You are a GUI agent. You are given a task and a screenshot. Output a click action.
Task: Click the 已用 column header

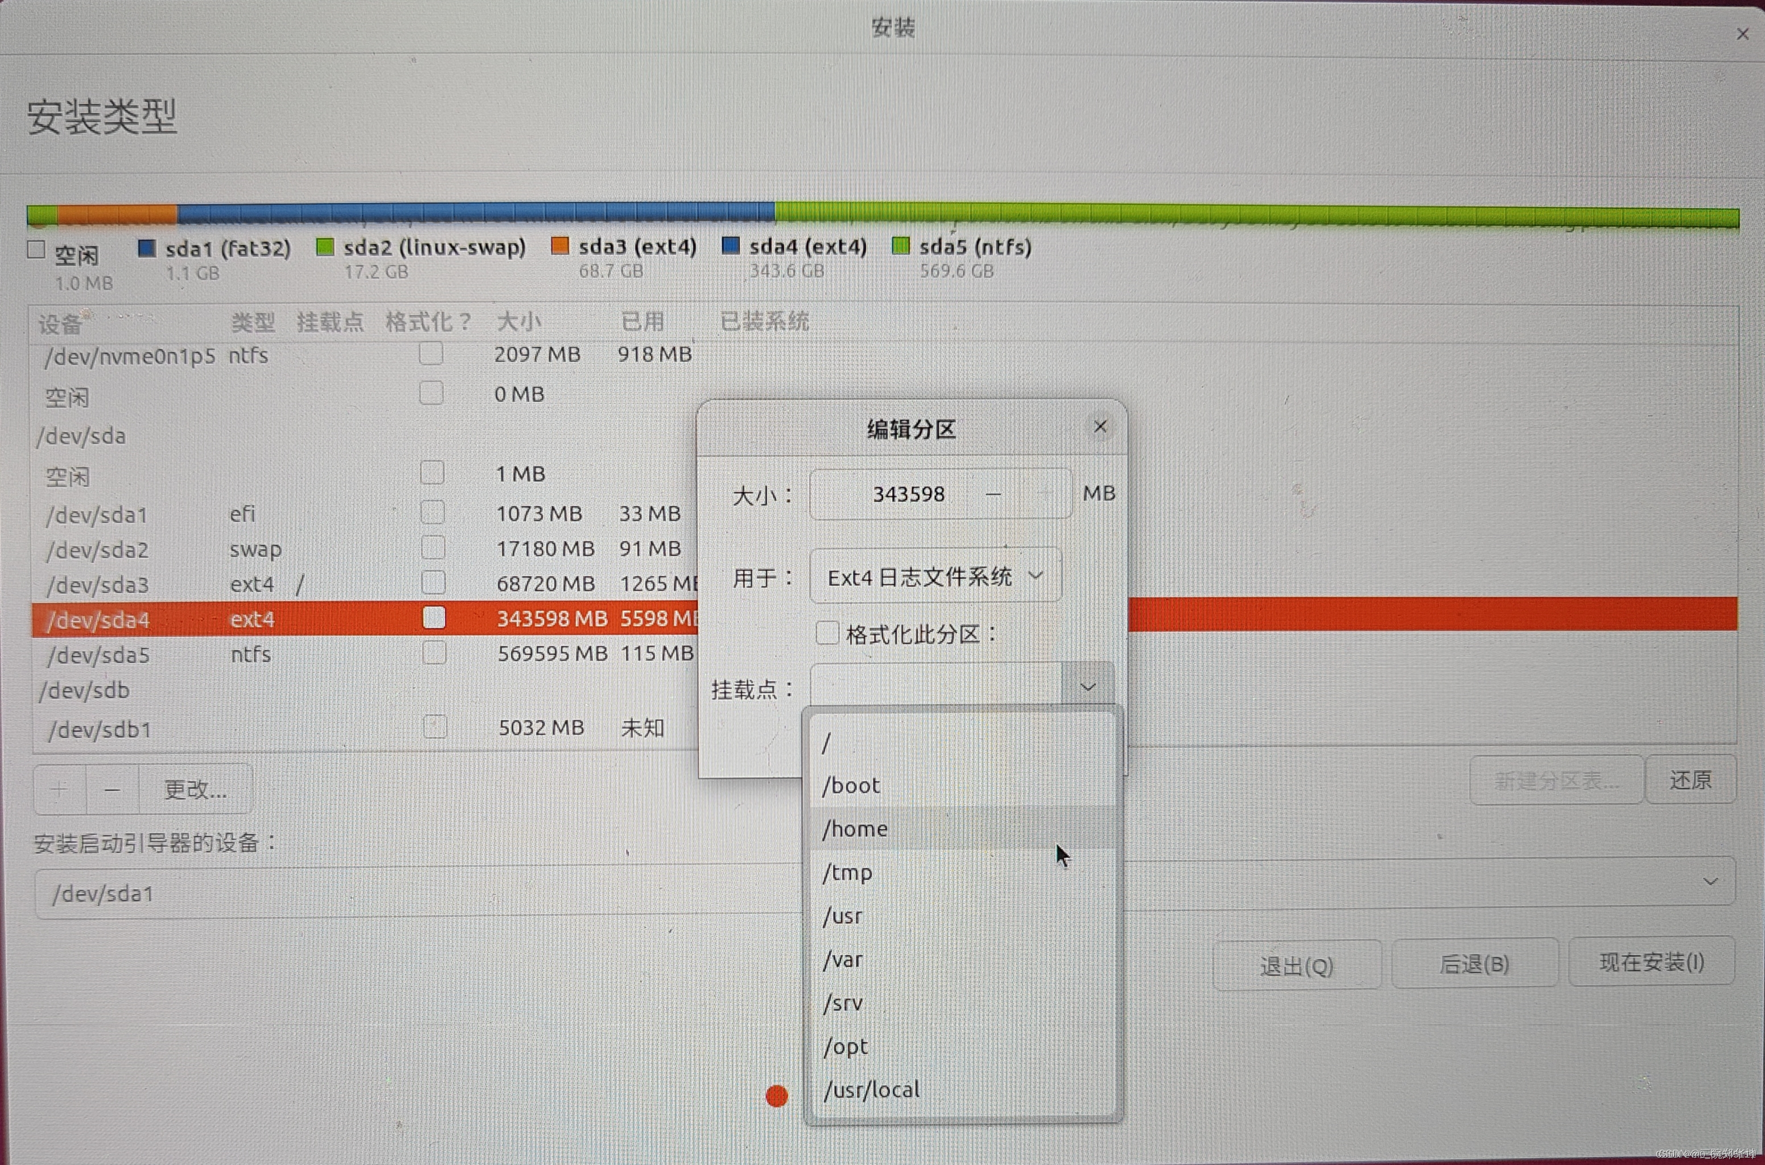[x=643, y=322]
